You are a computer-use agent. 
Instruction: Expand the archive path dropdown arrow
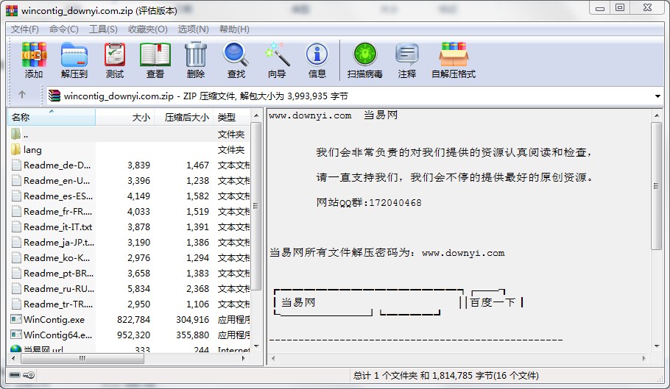pos(657,96)
